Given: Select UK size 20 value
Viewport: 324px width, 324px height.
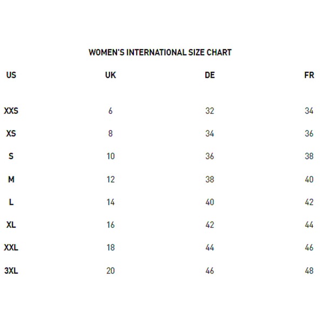Looking at the screenshot, I should coord(111,271).
